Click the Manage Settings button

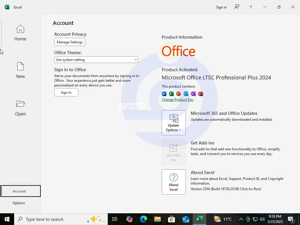(x=70, y=42)
